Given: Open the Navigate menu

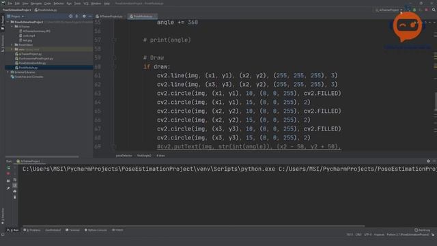Looking at the screenshot, I should tap(36, 3).
